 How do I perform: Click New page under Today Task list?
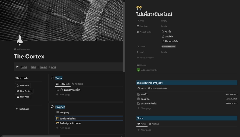[63, 95]
